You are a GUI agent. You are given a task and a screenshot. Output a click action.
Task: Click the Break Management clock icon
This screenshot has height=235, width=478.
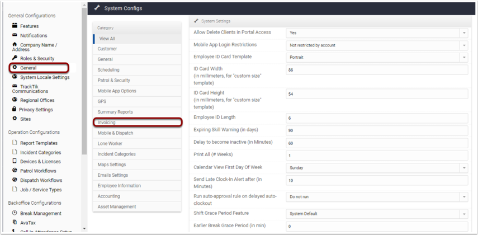coord(15,213)
